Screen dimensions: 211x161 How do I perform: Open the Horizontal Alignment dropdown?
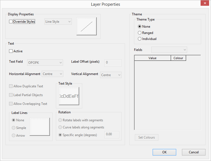pyautogui.click(x=52, y=74)
